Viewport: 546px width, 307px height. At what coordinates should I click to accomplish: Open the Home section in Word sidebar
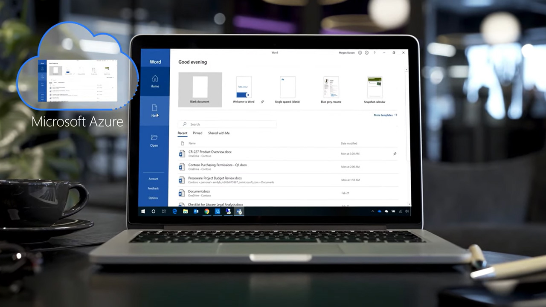155,81
